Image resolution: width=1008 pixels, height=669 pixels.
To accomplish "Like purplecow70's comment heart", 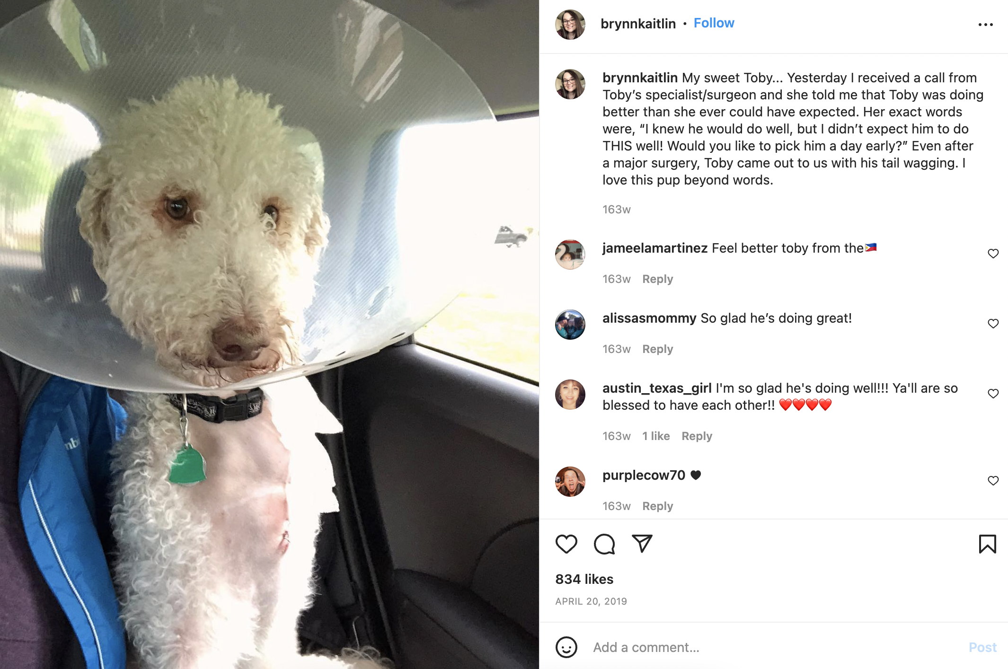I will (x=993, y=481).
